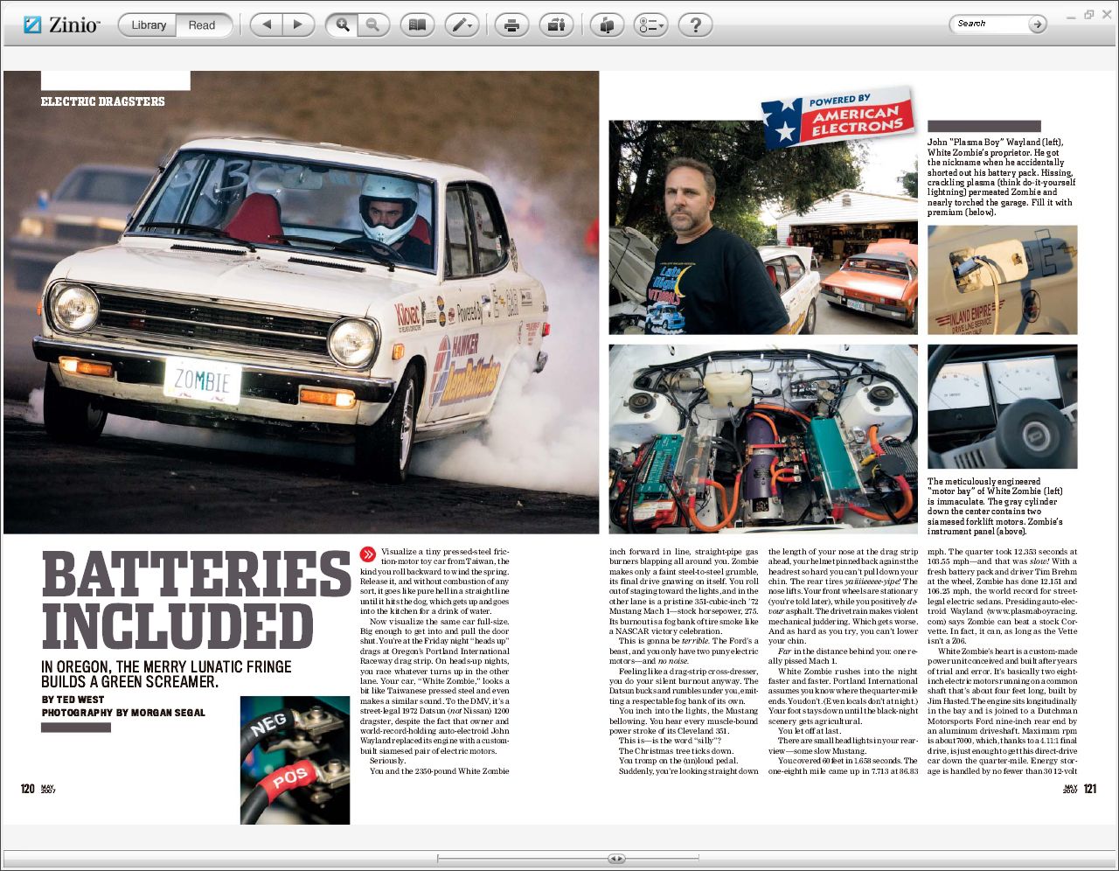The height and width of the screenshot is (871, 1119).
Task: Open the table of contents book icon
Action: click(x=417, y=25)
